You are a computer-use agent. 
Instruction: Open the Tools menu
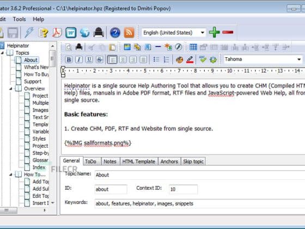click(19, 19)
